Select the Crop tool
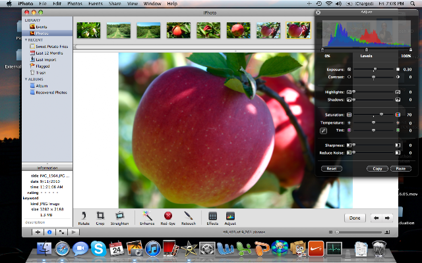The height and width of the screenshot is (263, 422). tap(100, 218)
